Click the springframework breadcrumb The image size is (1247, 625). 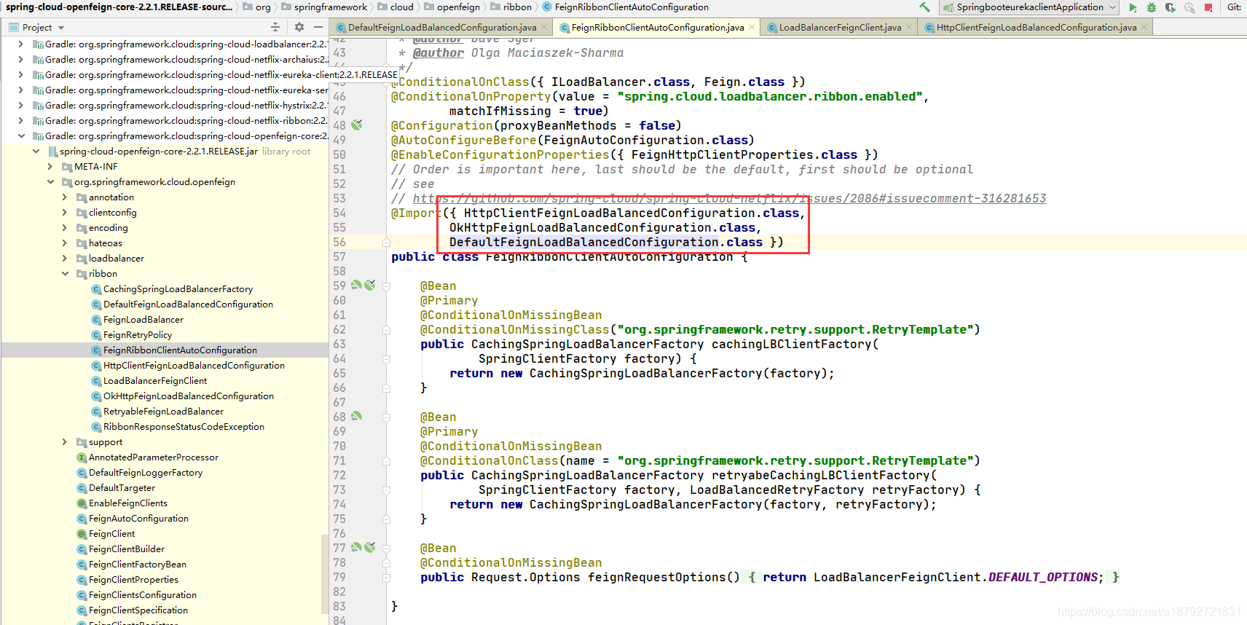(331, 7)
